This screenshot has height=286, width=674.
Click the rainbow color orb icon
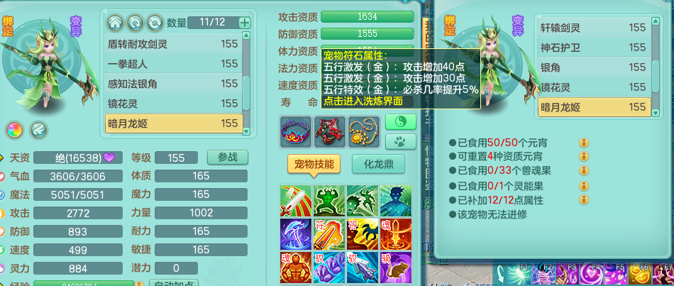(x=14, y=130)
